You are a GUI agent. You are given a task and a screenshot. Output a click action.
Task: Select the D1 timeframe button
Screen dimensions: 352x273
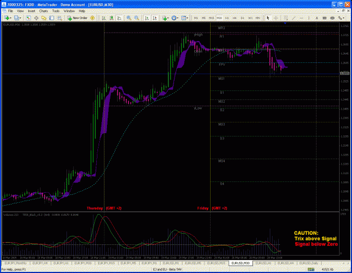242,18
